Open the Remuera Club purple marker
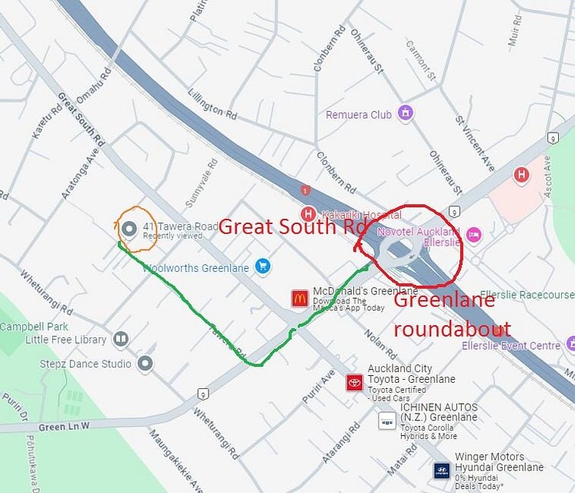Screen dimensions: 575x493 click(x=405, y=113)
